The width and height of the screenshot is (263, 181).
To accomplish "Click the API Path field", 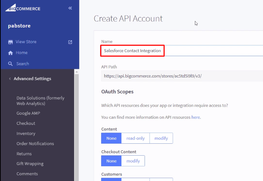I will click(x=182, y=76).
